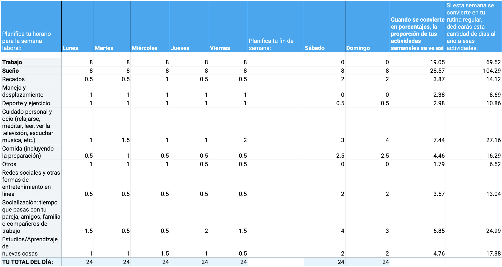Select the 'Deporte y ejercicio' row label

31,103
